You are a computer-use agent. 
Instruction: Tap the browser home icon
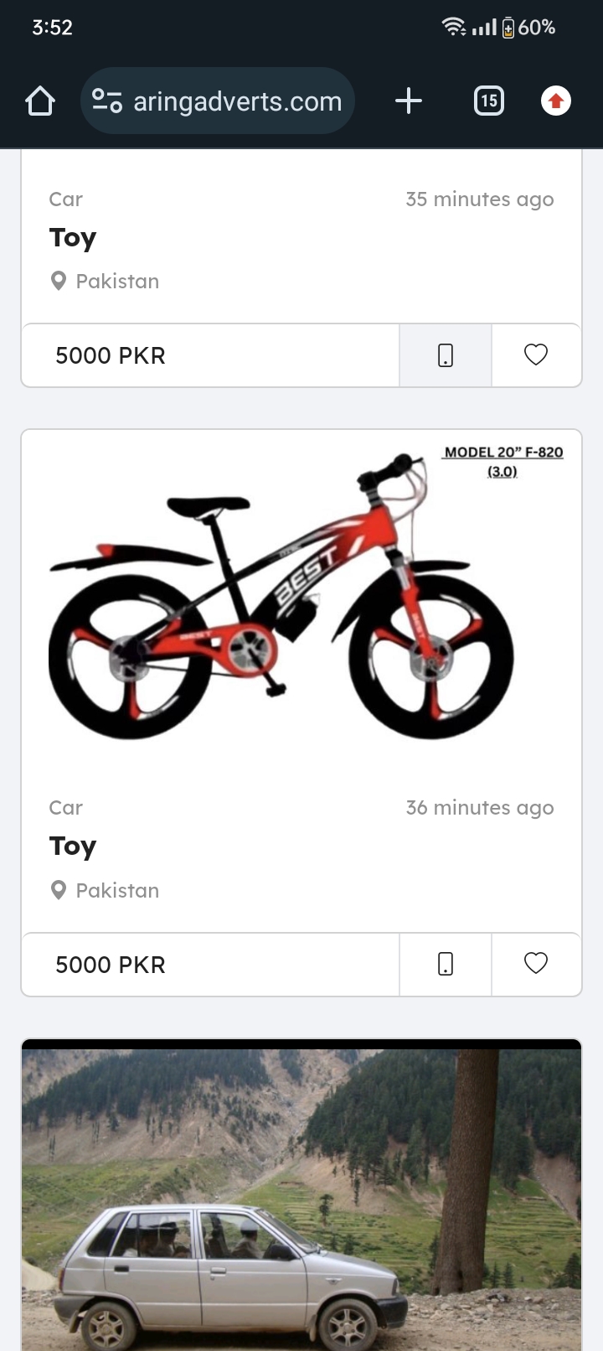point(39,101)
